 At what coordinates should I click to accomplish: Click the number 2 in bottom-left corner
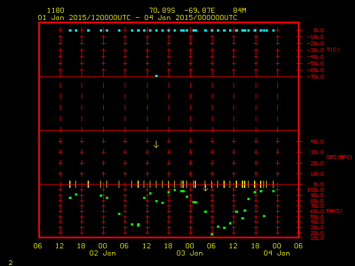pyautogui.click(x=11, y=262)
